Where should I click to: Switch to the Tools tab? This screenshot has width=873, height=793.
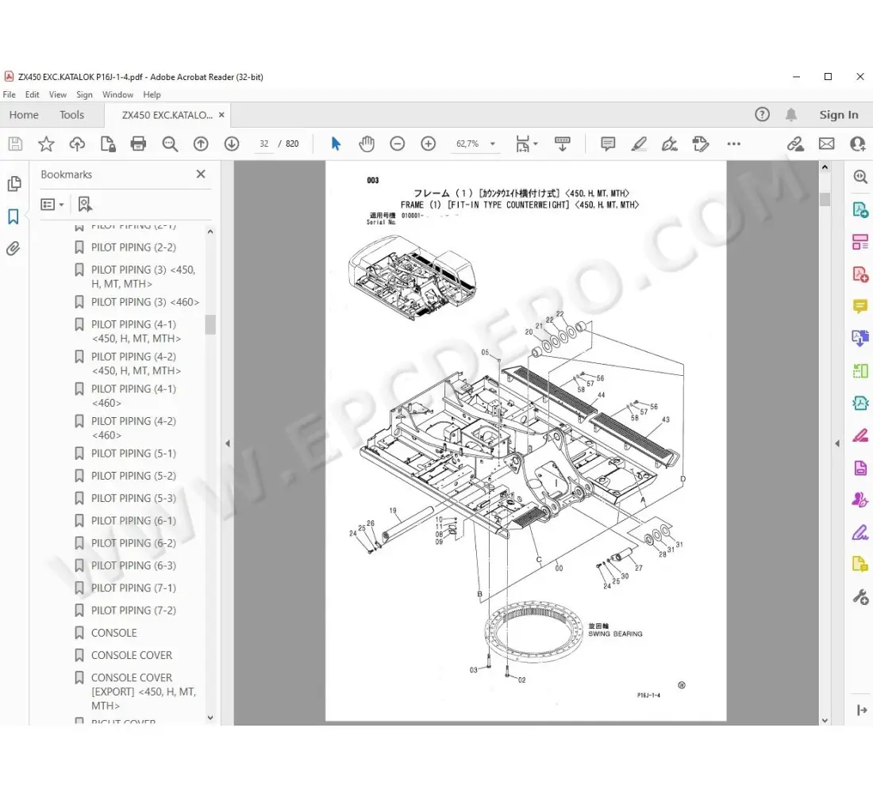pos(71,115)
